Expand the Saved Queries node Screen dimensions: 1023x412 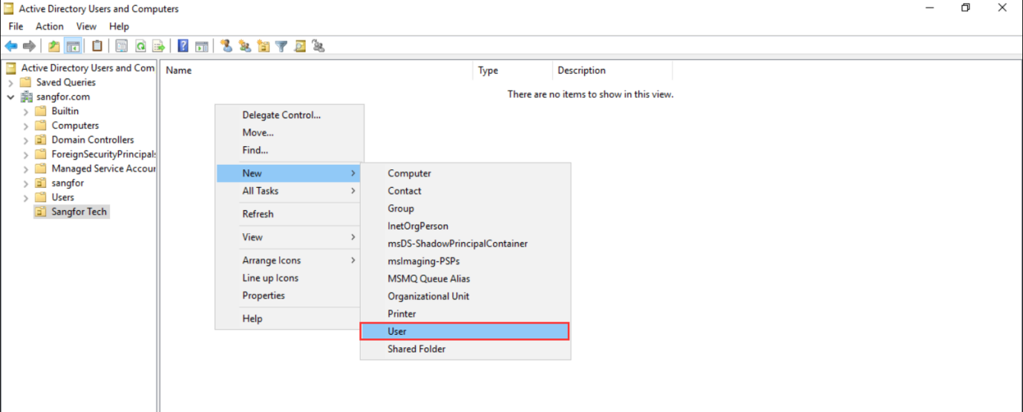click(11, 82)
